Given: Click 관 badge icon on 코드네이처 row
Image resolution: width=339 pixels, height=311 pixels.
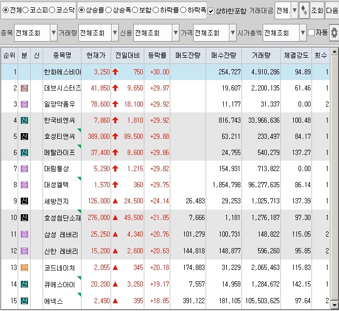Looking at the screenshot, I should (x=24, y=267).
